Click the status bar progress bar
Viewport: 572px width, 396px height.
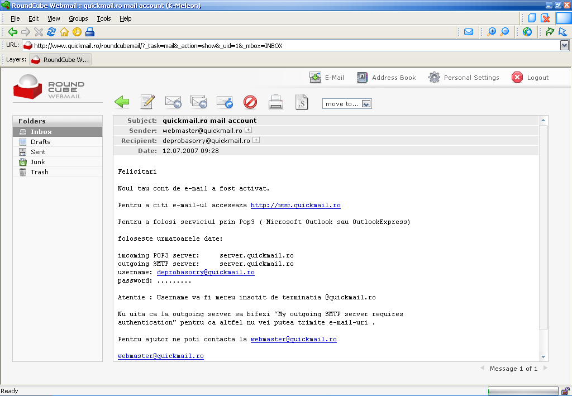523,391
